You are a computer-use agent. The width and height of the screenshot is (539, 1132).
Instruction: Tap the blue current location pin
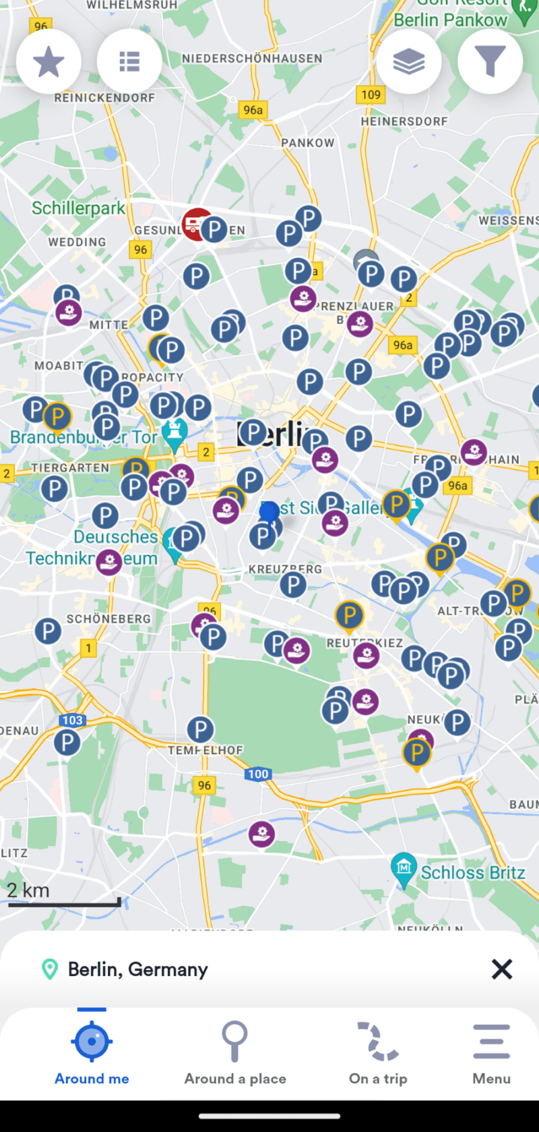[269, 512]
